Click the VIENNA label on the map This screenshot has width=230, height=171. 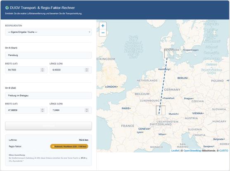197,113
